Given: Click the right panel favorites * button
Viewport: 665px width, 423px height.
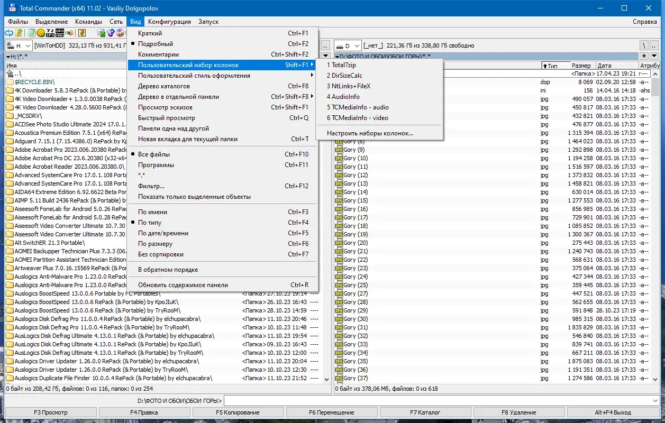Looking at the screenshot, I should (644, 56).
